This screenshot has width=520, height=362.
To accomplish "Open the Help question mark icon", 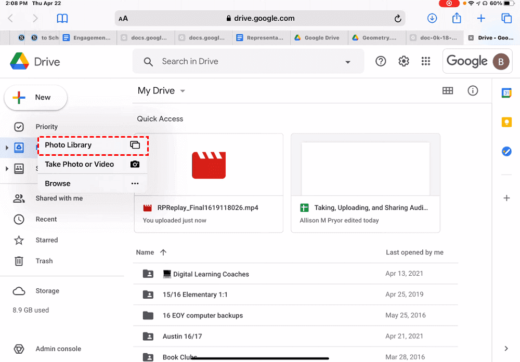I will pos(381,61).
